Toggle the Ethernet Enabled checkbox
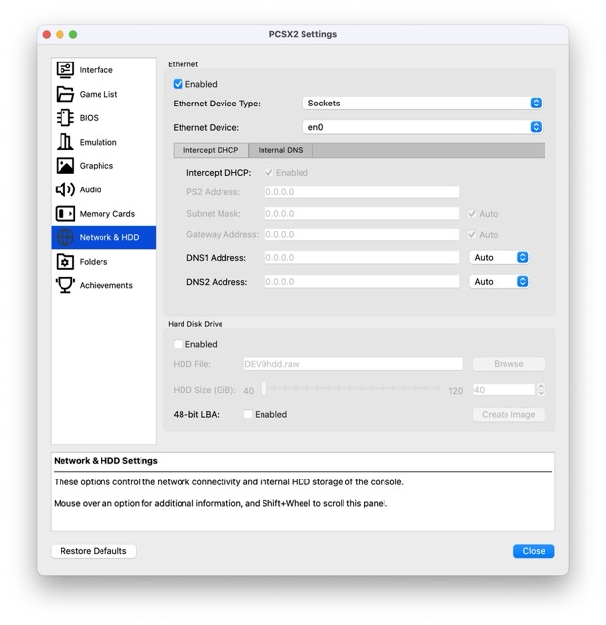606x625 pixels. (x=179, y=84)
